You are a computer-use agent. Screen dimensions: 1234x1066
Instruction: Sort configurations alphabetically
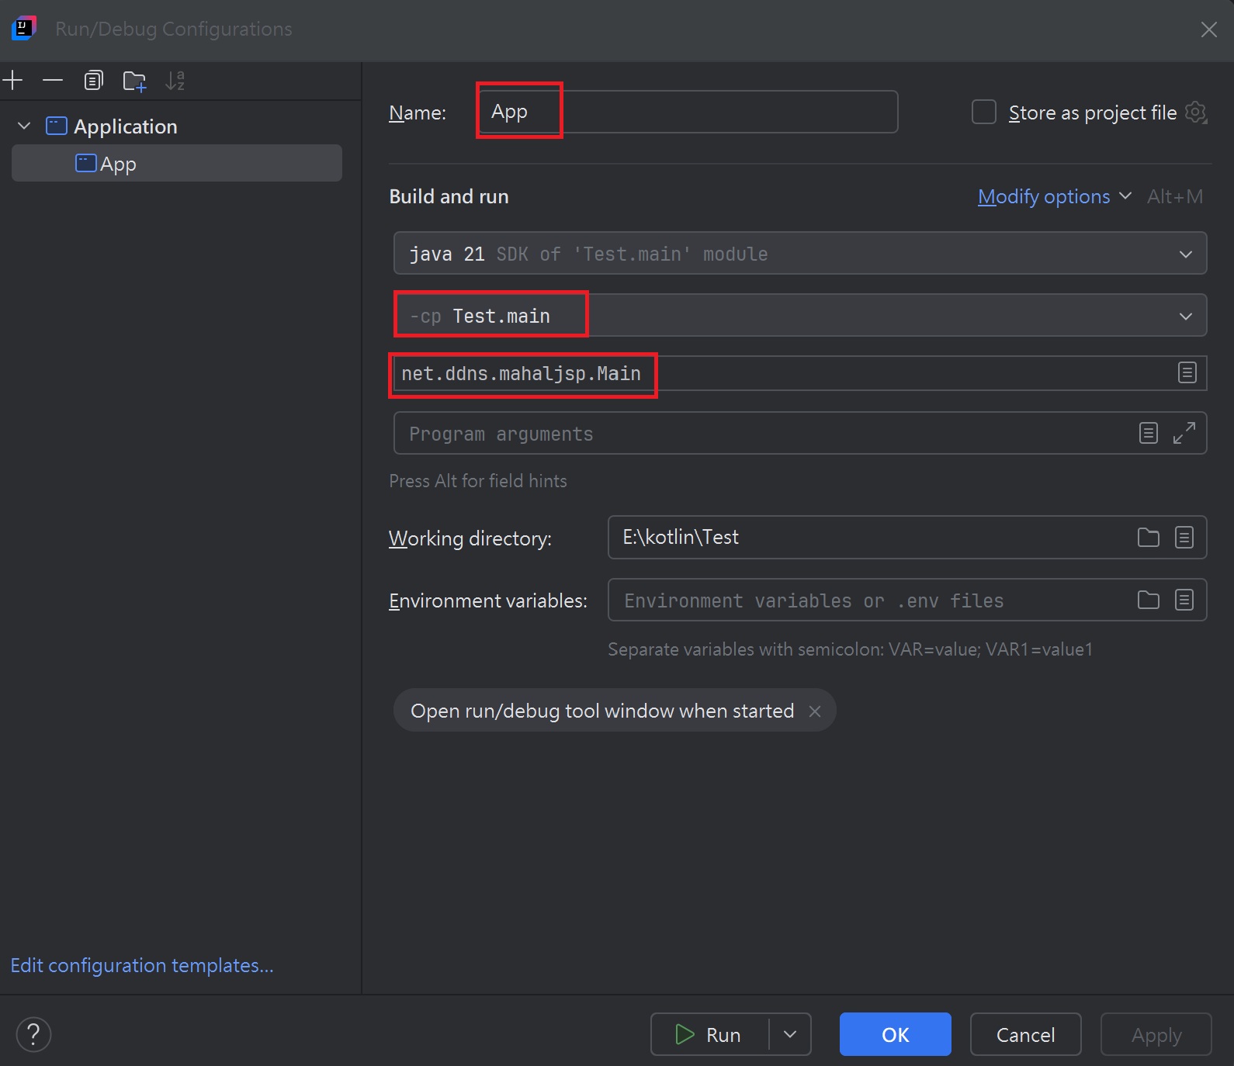(x=175, y=81)
